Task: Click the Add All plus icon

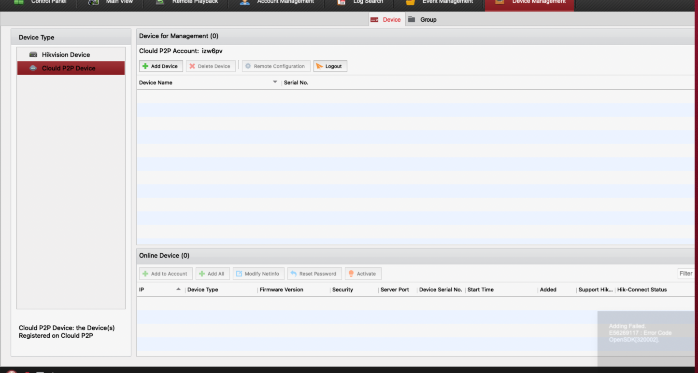Action: click(202, 274)
